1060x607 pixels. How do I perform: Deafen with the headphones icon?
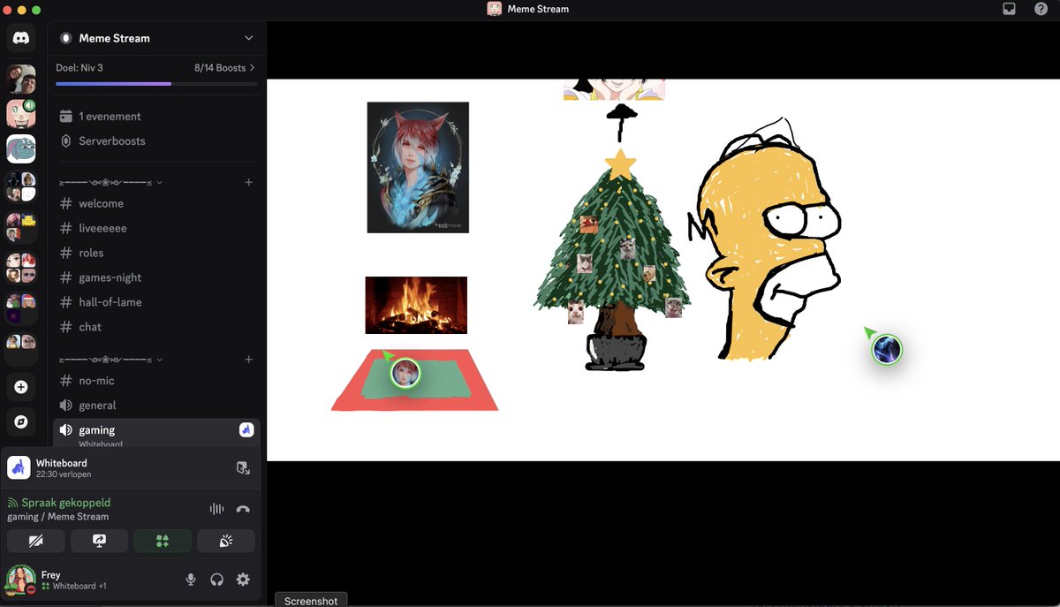coord(216,580)
